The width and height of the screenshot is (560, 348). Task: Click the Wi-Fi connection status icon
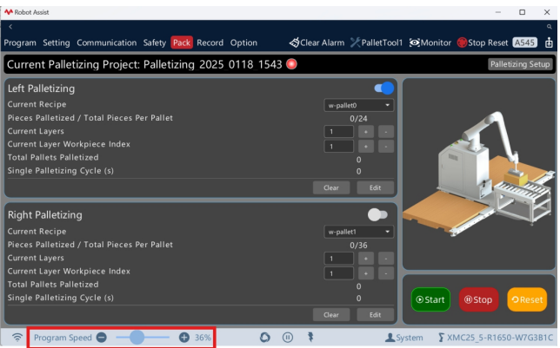tap(17, 338)
